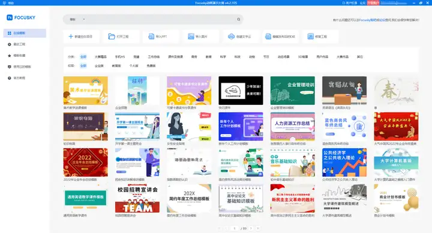This screenshot has width=432, height=233.
Task: Open the red 2022 企业年会 template thumbnail
Action: pyautogui.click(x=85, y=162)
